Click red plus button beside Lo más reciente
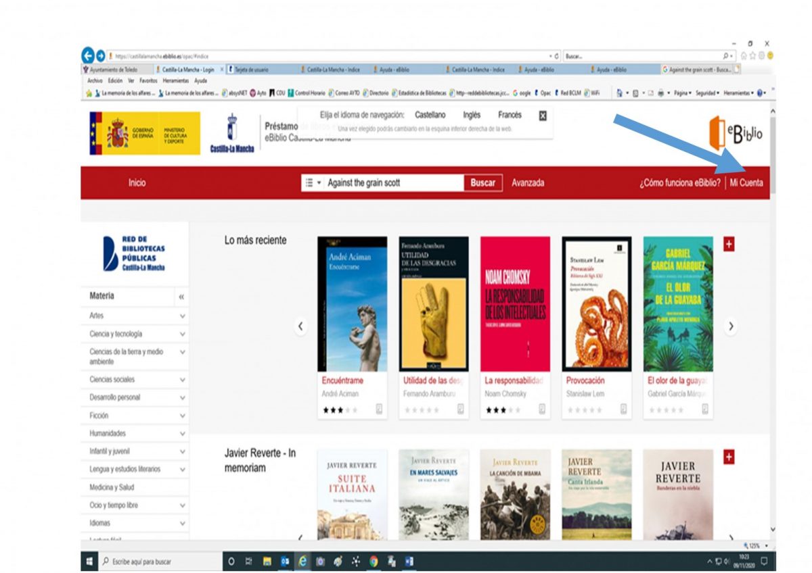The image size is (812, 573). point(729,244)
